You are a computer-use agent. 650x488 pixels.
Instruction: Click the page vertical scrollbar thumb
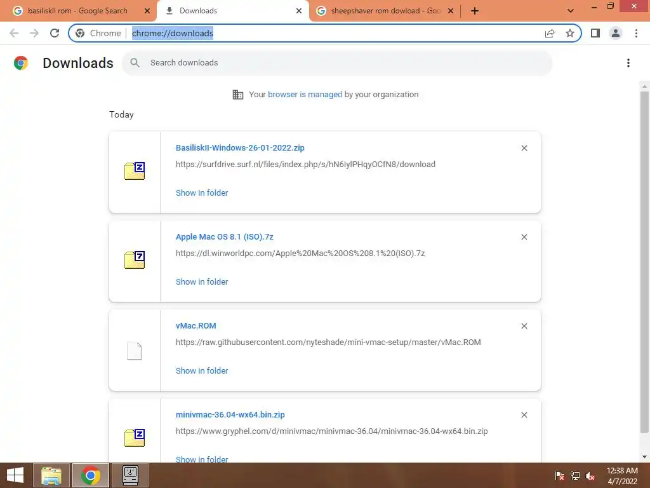tap(644, 261)
